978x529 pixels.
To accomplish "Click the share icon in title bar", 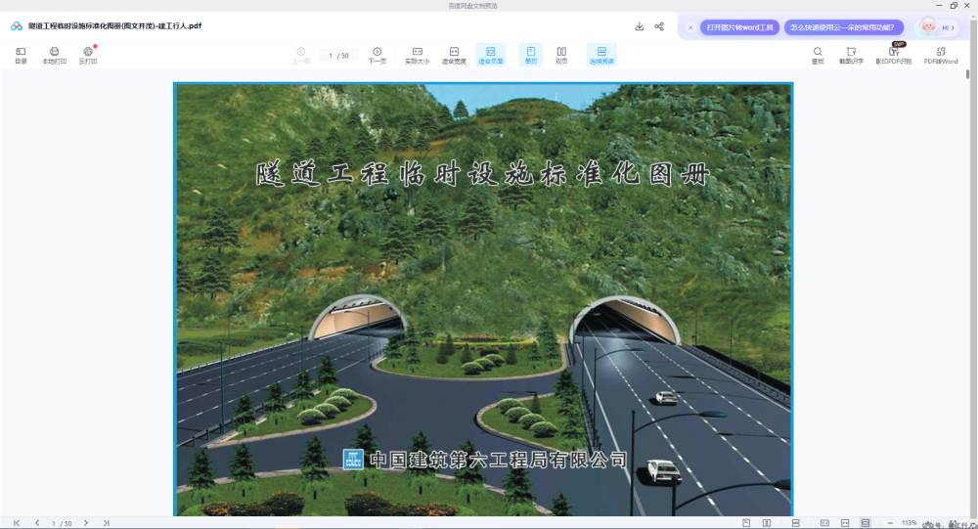I will 659,26.
